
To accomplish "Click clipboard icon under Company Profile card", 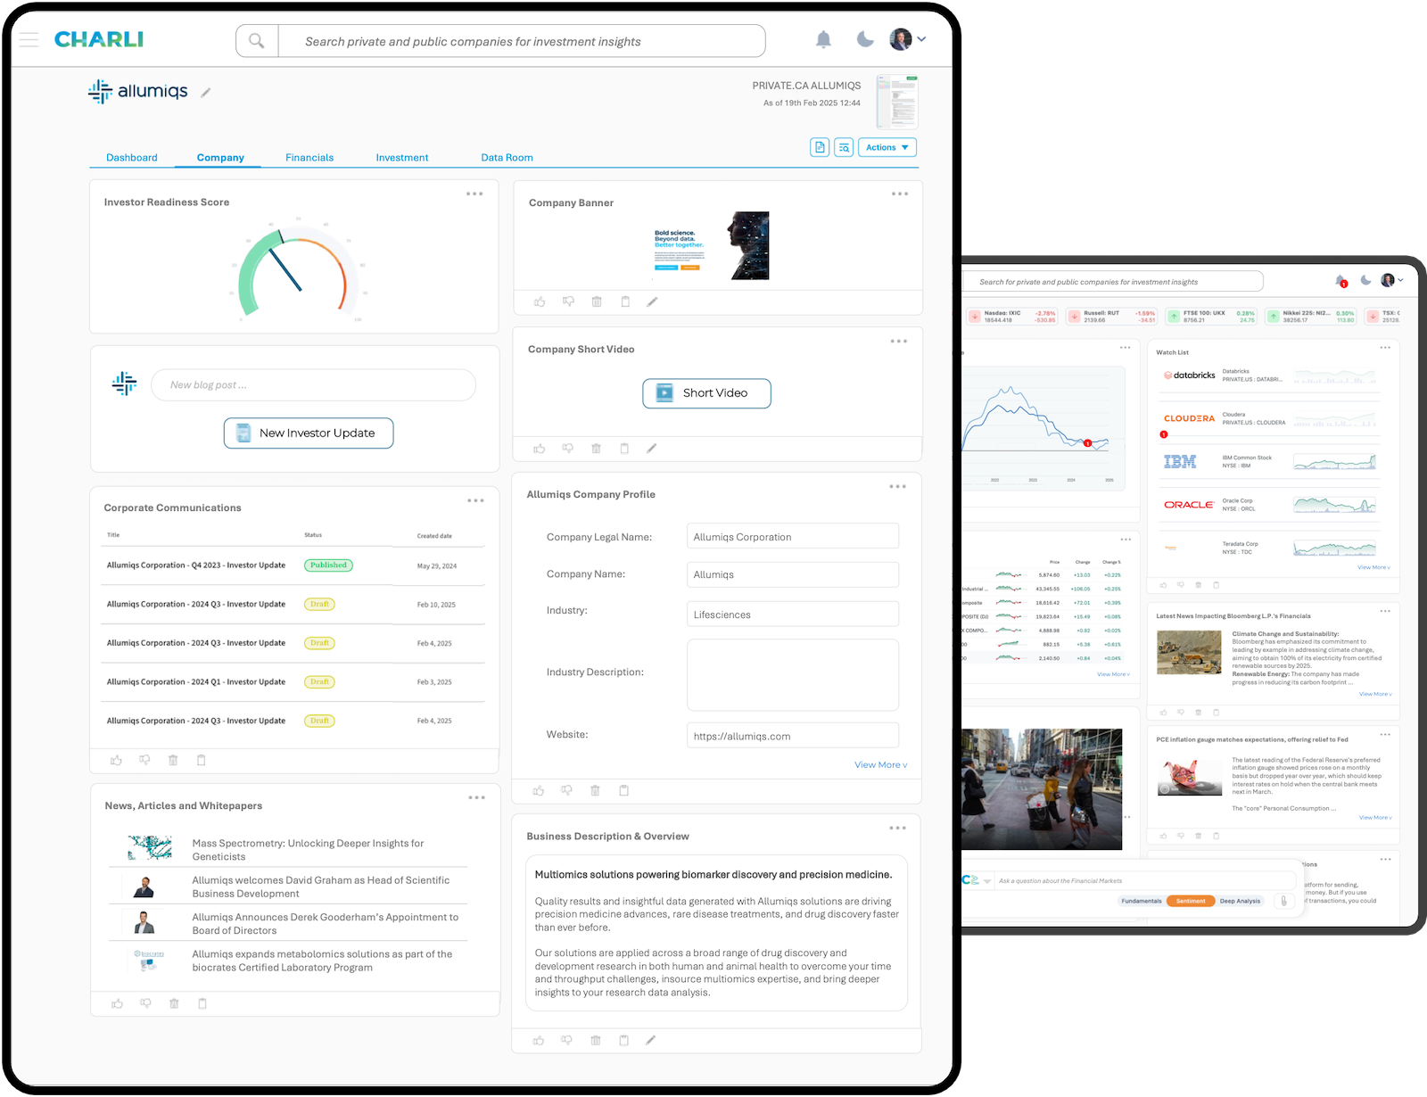I will coord(623,791).
